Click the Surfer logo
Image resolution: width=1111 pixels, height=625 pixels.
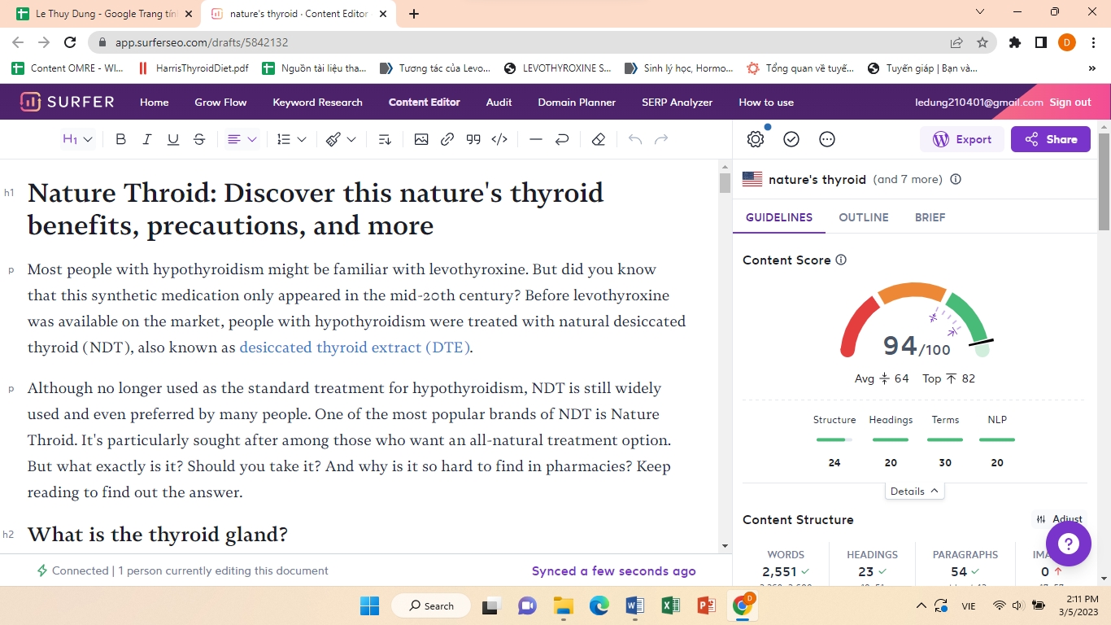pyautogui.click(x=67, y=102)
